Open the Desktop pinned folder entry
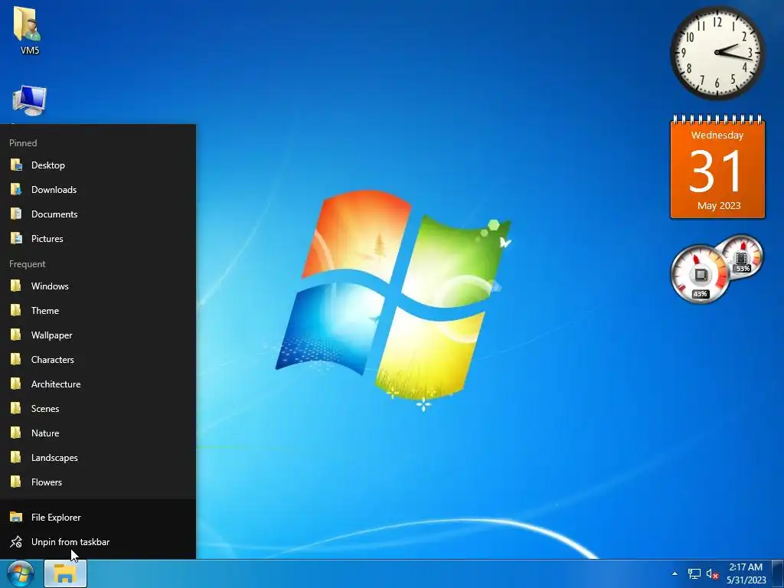 (98, 165)
